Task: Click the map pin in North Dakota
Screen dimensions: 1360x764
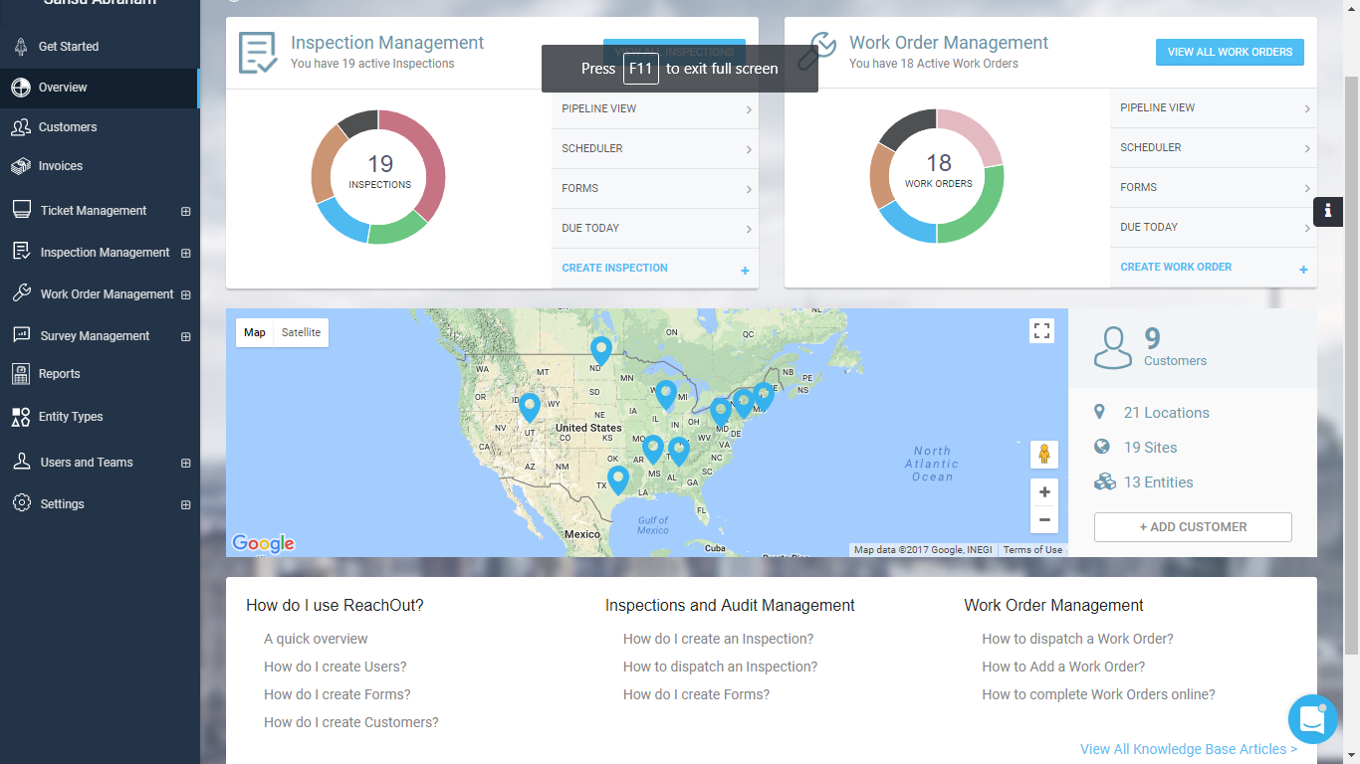Action: (600, 351)
